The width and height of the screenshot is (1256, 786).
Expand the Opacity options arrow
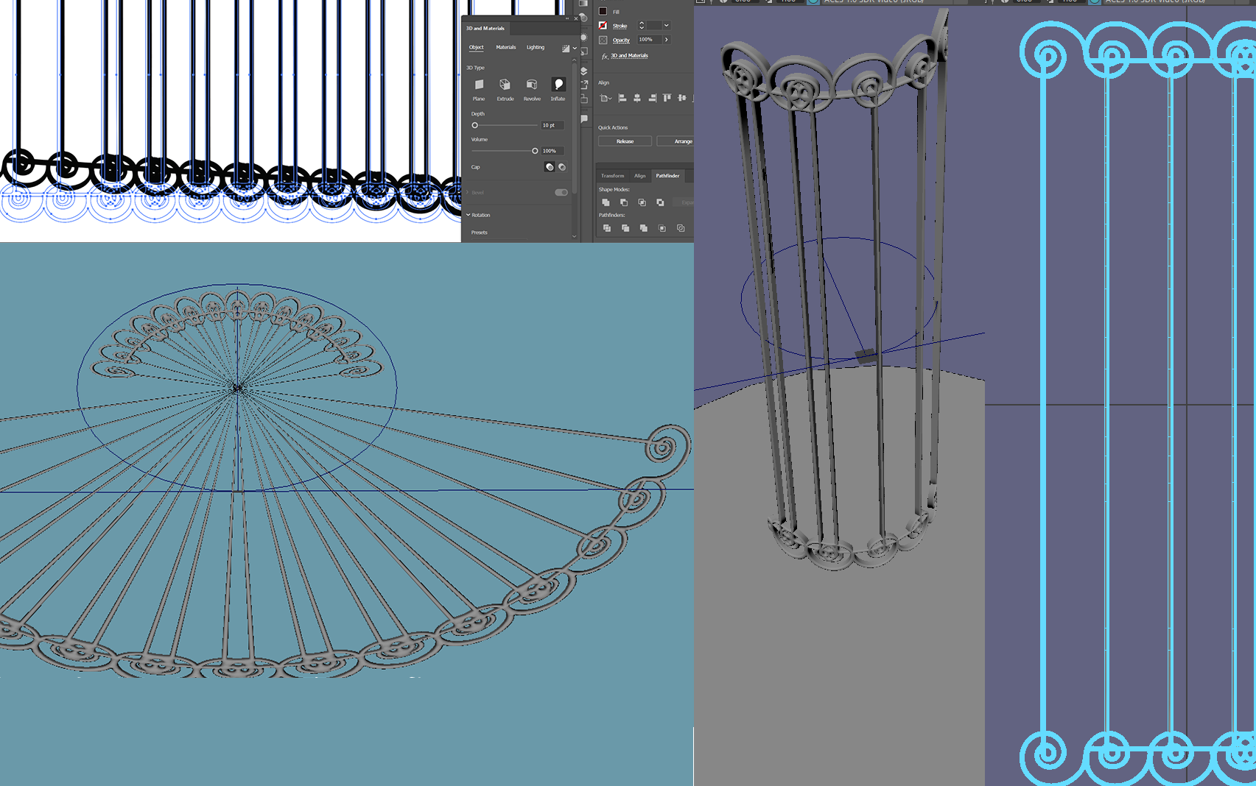click(666, 40)
